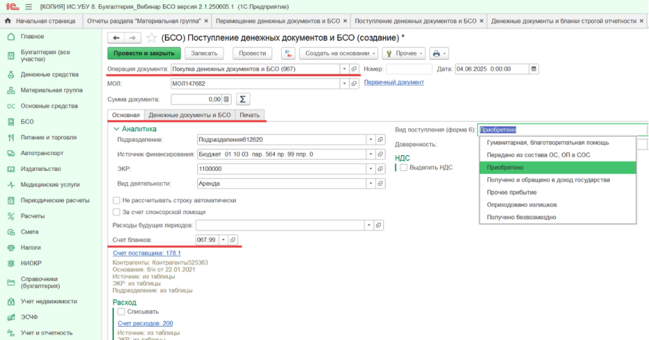Image resolution: width=649 pixels, height=340 pixels.
Task: Add document to favorites with star icon
Action: (151, 38)
